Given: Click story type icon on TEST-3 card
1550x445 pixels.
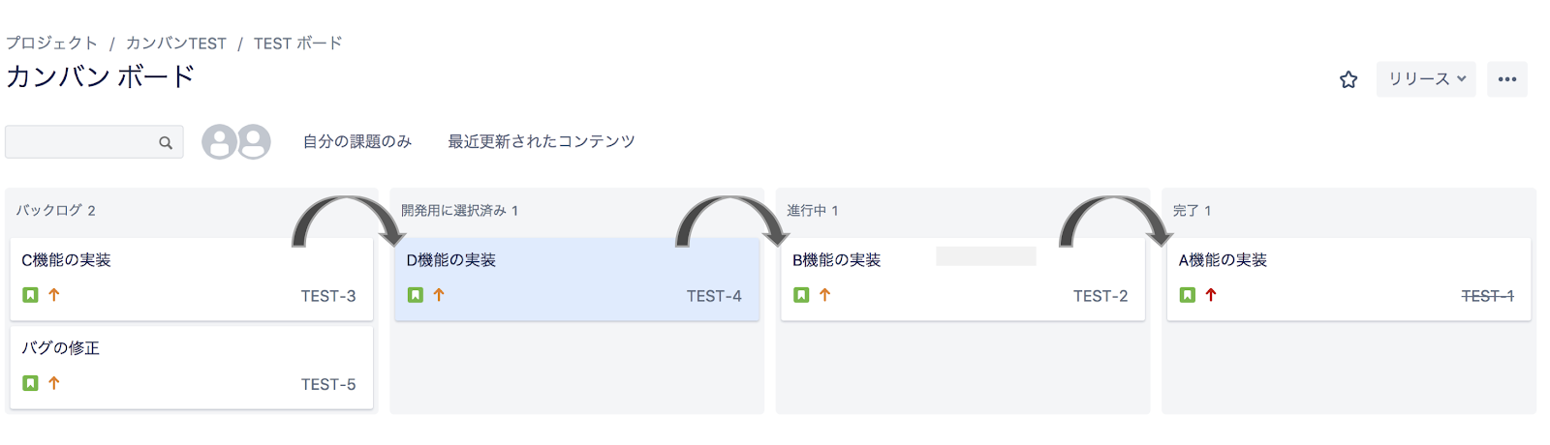Looking at the screenshot, I should click(x=31, y=295).
